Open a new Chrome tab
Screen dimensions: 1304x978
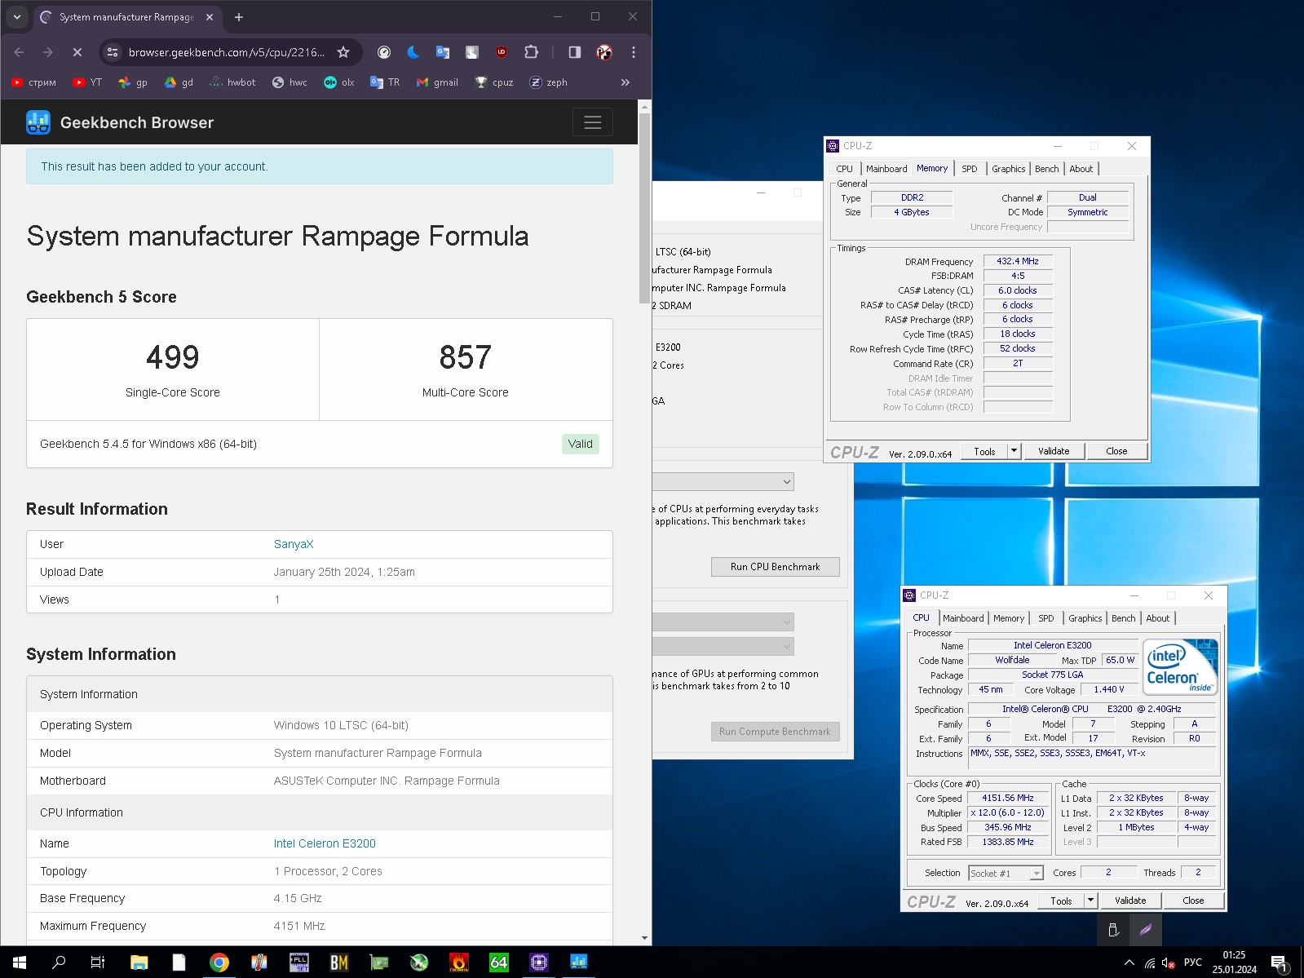click(239, 16)
